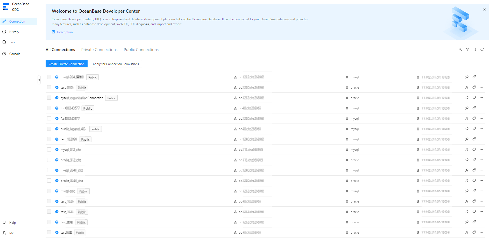
Task: Check the box for pytest organizationConnection row
Action: coord(49,98)
